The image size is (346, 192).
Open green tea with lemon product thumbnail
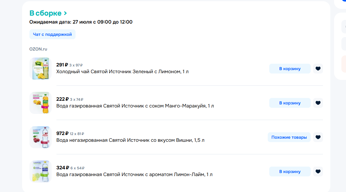[41, 69]
